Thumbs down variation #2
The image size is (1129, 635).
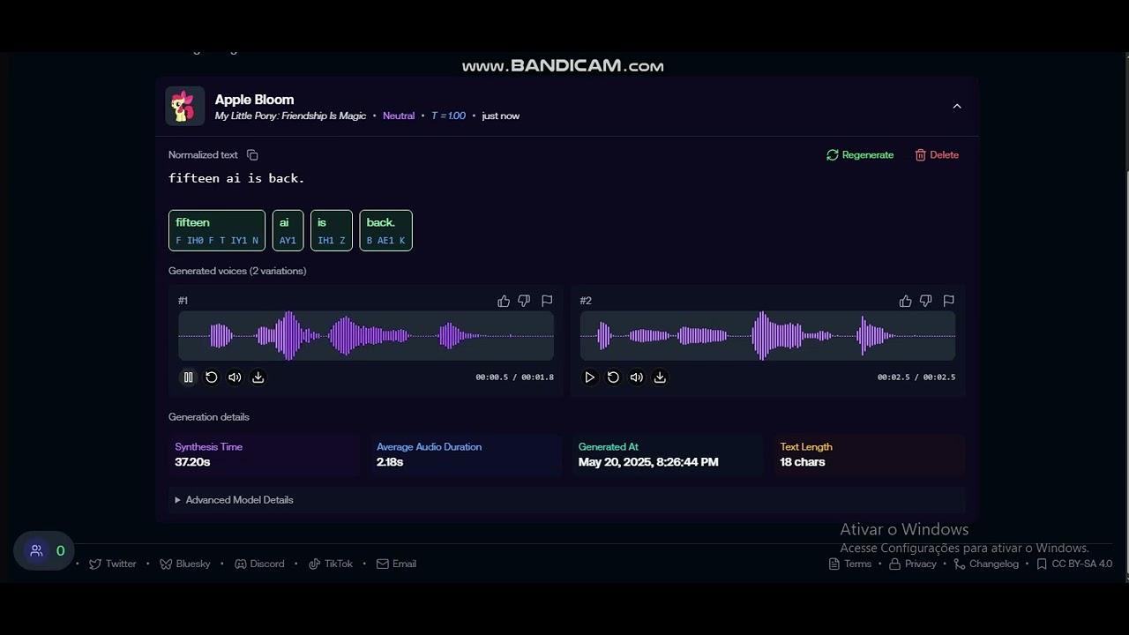[925, 301]
